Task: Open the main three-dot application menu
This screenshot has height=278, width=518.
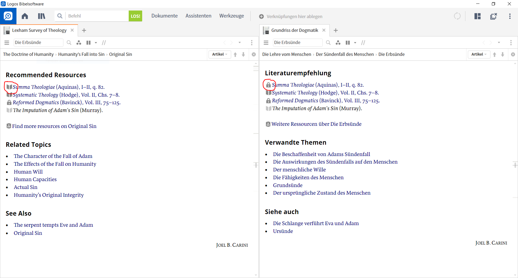Action: pyautogui.click(x=510, y=16)
